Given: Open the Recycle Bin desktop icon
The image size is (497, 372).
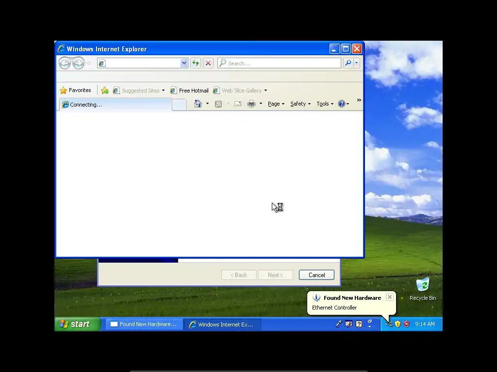Looking at the screenshot, I should 423,289.
